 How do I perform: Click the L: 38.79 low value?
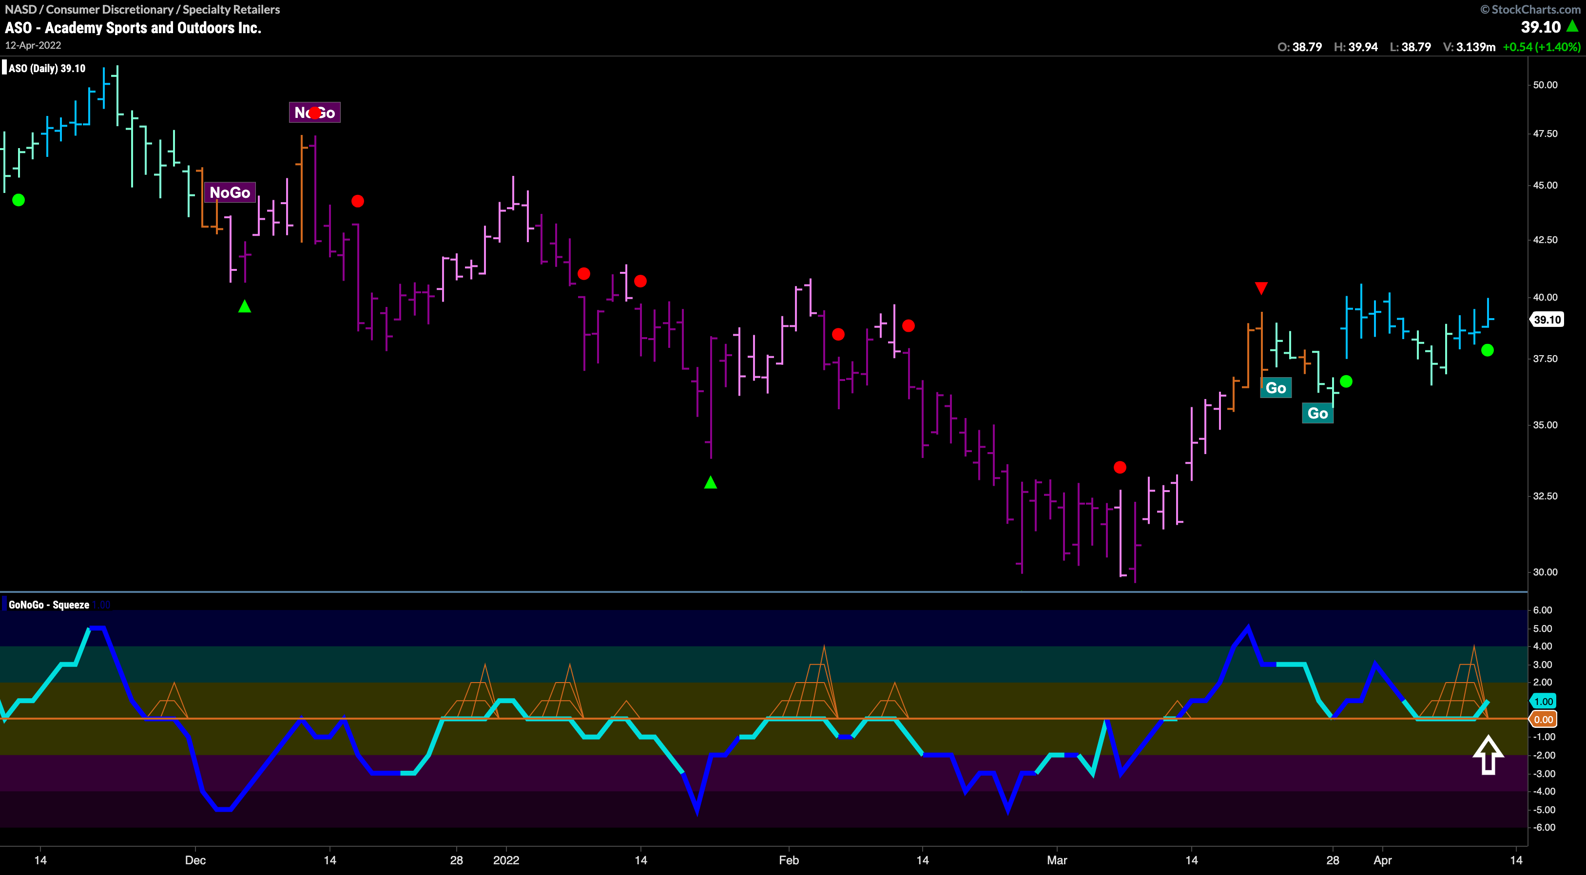[x=1410, y=47]
